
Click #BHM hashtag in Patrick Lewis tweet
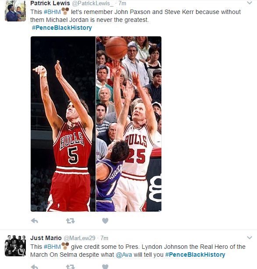[x=52, y=12]
